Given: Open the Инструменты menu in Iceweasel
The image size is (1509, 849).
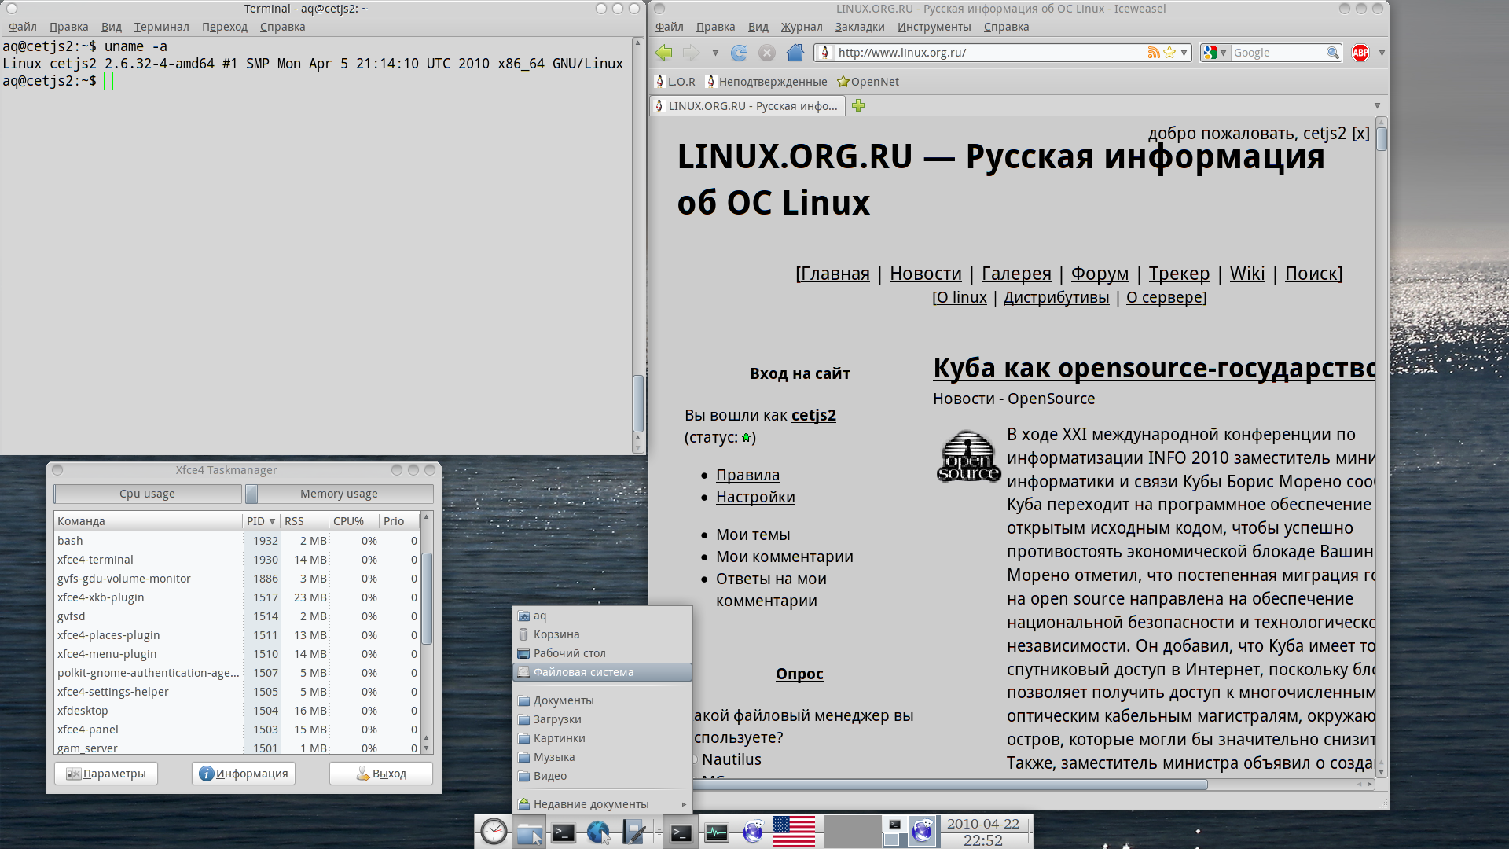Looking at the screenshot, I should click(934, 27).
